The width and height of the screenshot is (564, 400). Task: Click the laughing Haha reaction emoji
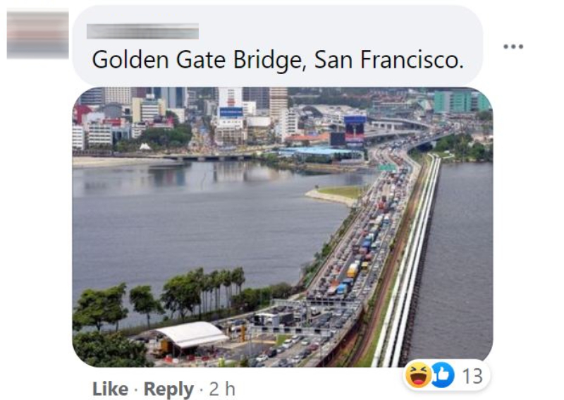pyautogui.click(x=418, y=375)
